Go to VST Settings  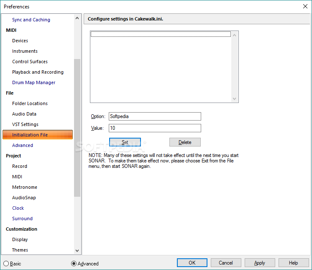[25, 124]
